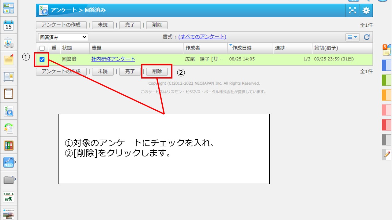Screen dimensions: 392x220
Task: Open the colored binders cabinet icon
Action: pos(9,145)
